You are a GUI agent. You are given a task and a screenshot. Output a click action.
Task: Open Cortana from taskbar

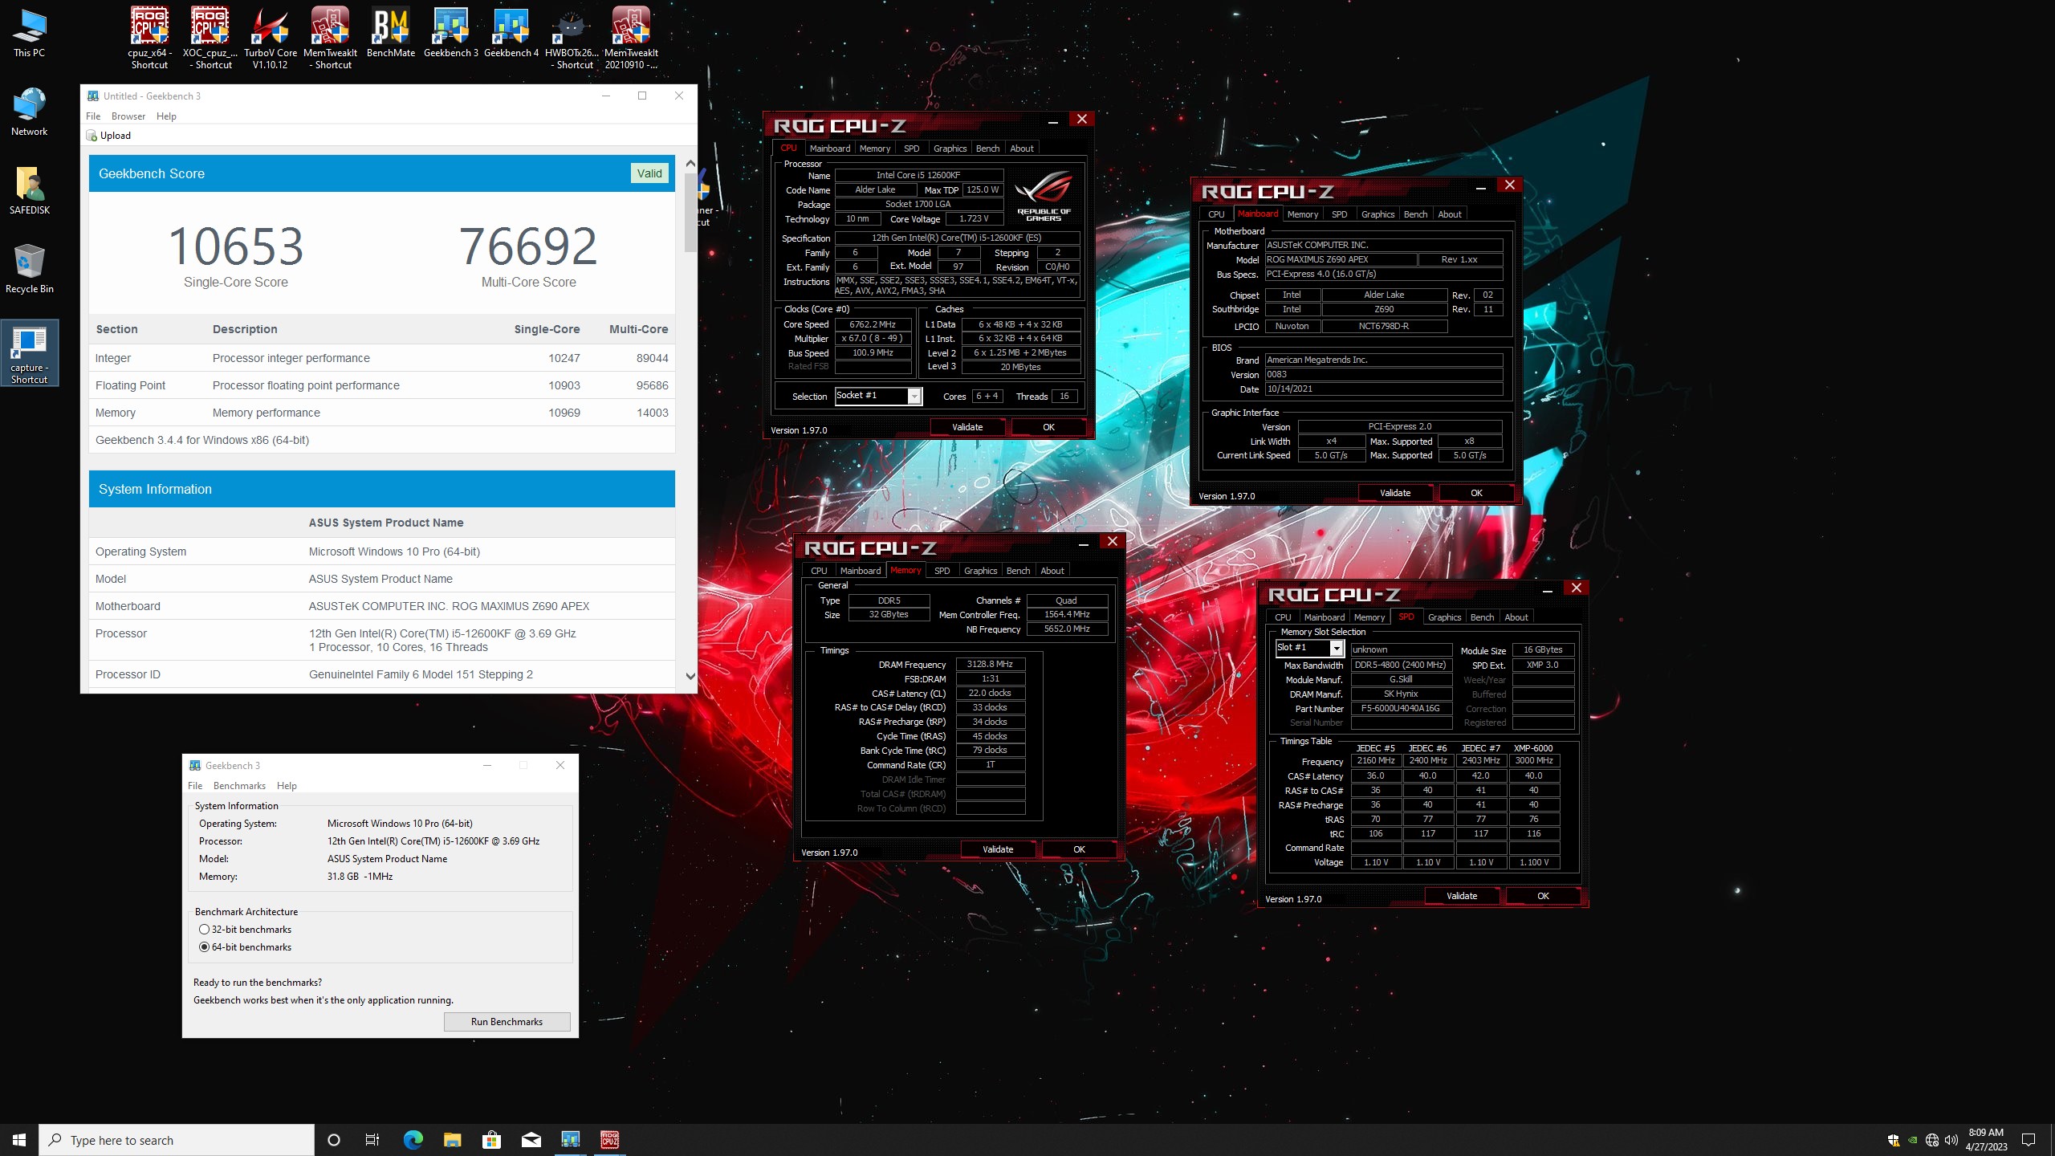point(334,1140)
